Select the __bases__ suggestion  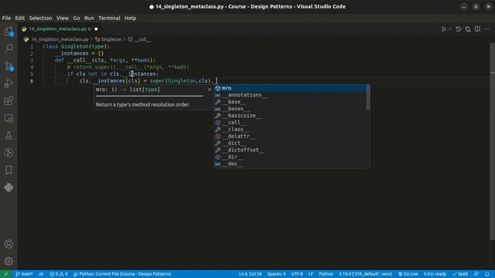[x=291, y=109]
